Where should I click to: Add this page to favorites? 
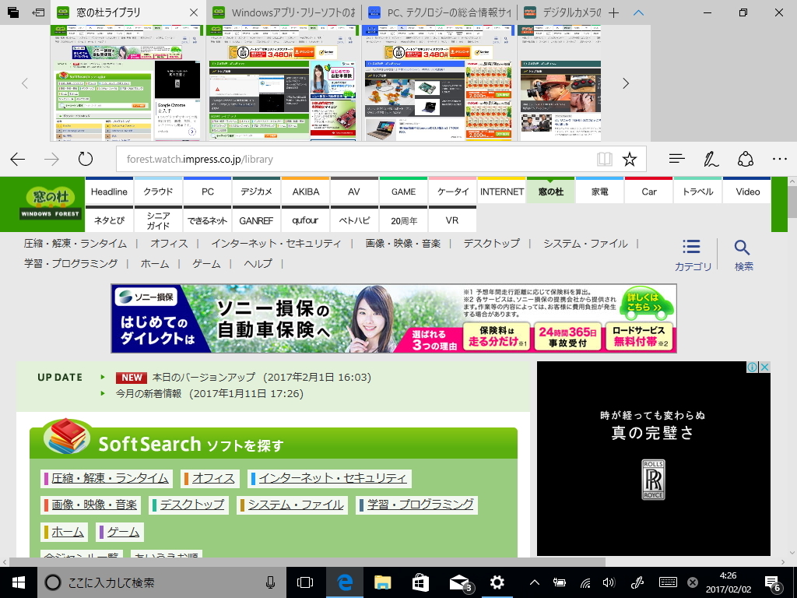[x=629, y=159]
